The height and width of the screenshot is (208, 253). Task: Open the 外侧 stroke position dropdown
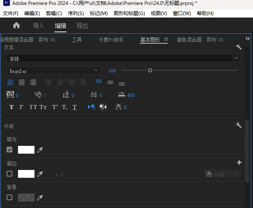223,174
